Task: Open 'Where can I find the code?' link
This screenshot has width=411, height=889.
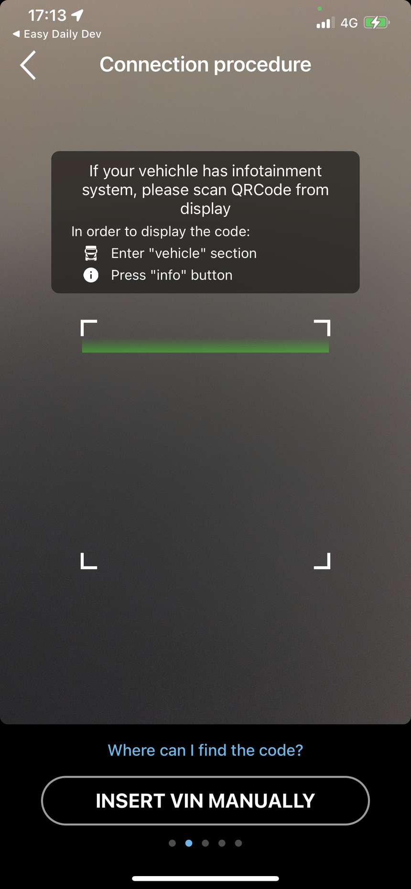Action: [x=205, y=750]
